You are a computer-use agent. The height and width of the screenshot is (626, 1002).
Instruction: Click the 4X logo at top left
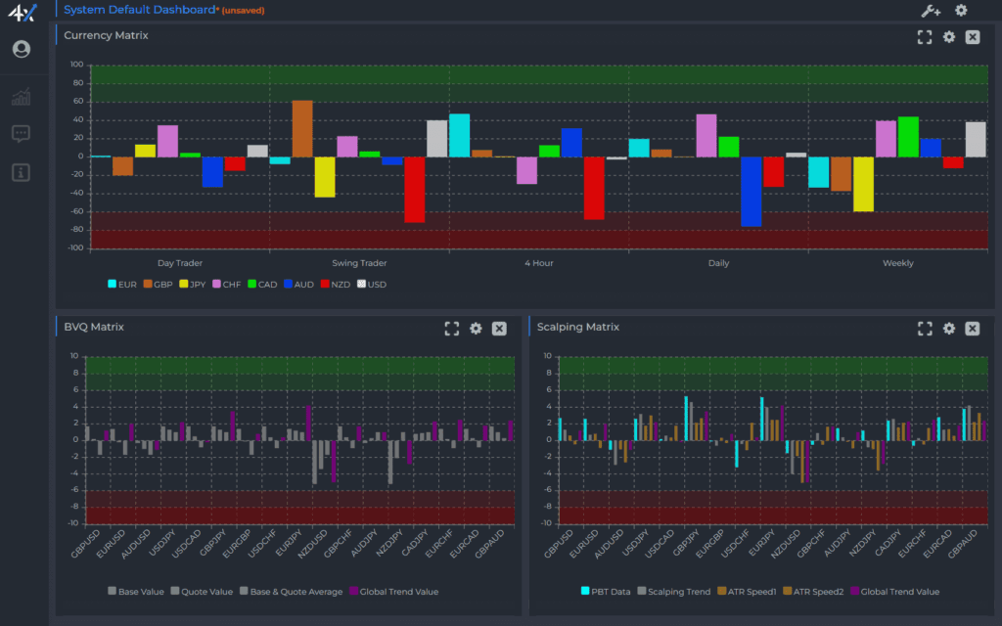(21, 13)
